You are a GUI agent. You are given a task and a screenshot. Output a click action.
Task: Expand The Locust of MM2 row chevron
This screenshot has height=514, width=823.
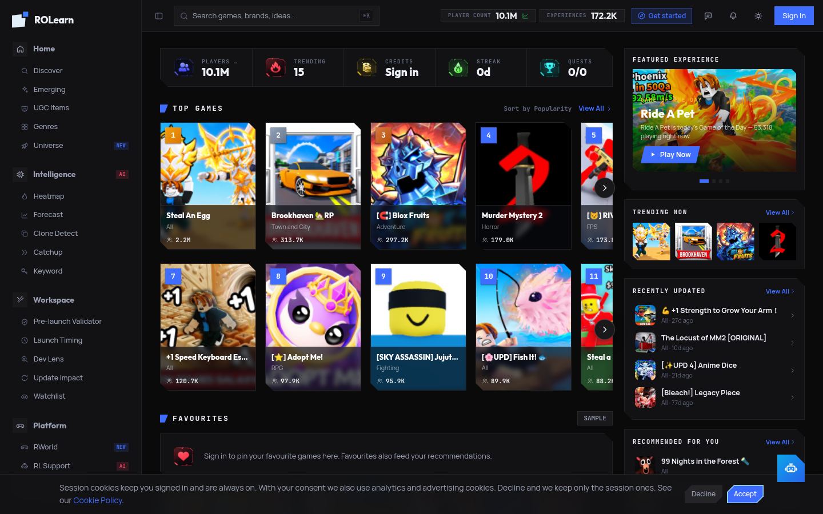[x=792, y=343]
